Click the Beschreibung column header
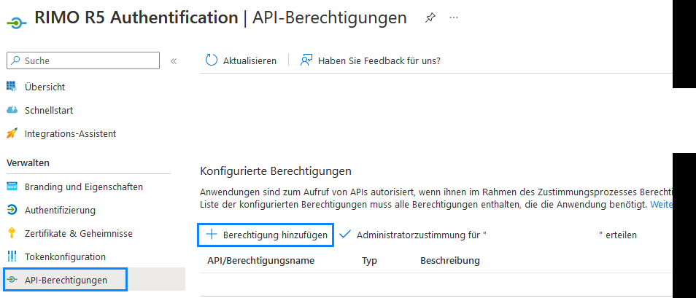This screenshot has height=298, width=696. tap(450, 260)
